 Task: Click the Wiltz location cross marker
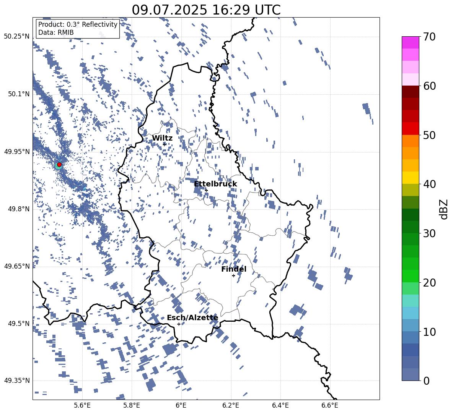(165, 144)
